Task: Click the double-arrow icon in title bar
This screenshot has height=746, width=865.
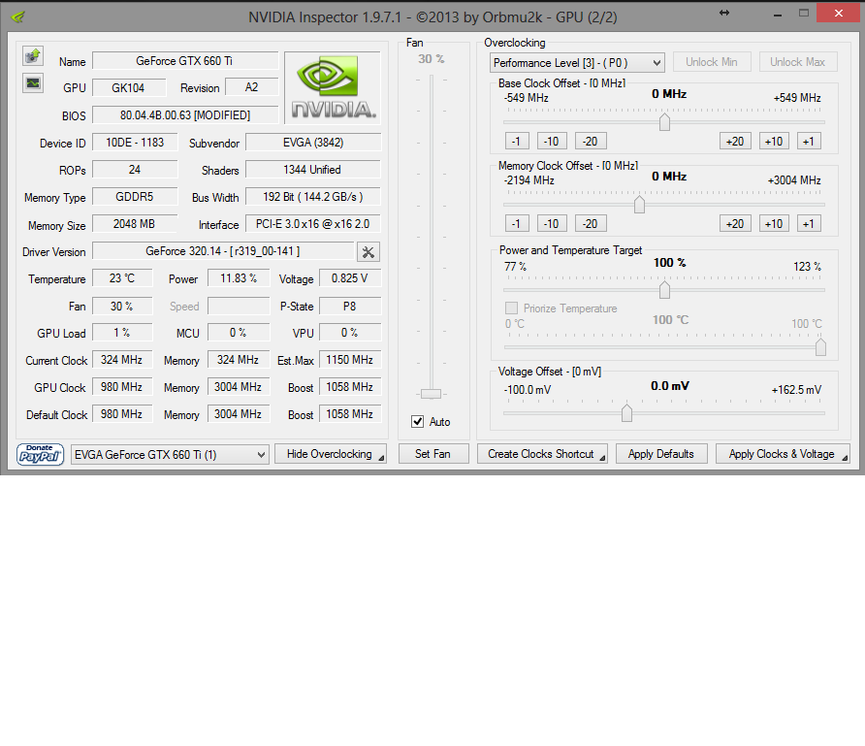Action: click(x=724, y=13)
